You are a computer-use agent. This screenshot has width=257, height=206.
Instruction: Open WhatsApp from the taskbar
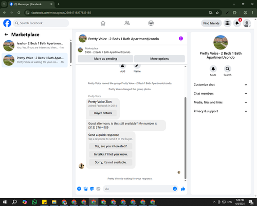[x=34, y=202]
